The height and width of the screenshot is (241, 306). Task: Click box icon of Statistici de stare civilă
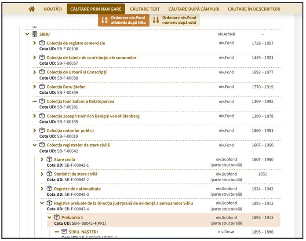[49, 174]
